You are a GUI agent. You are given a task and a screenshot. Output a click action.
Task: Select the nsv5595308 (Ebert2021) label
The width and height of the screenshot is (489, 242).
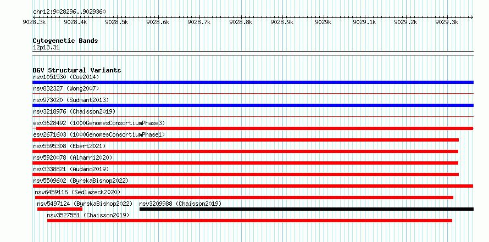(x=69, y=146)
